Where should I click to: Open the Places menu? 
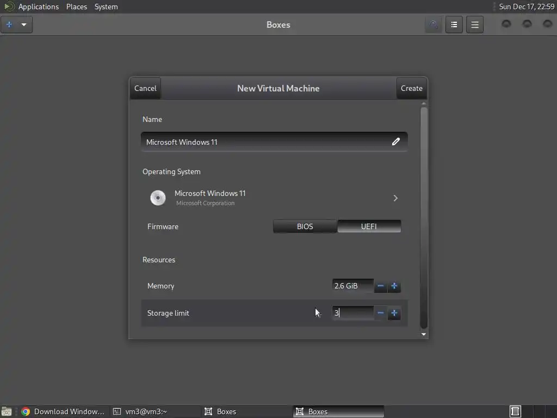click(76, 7)
